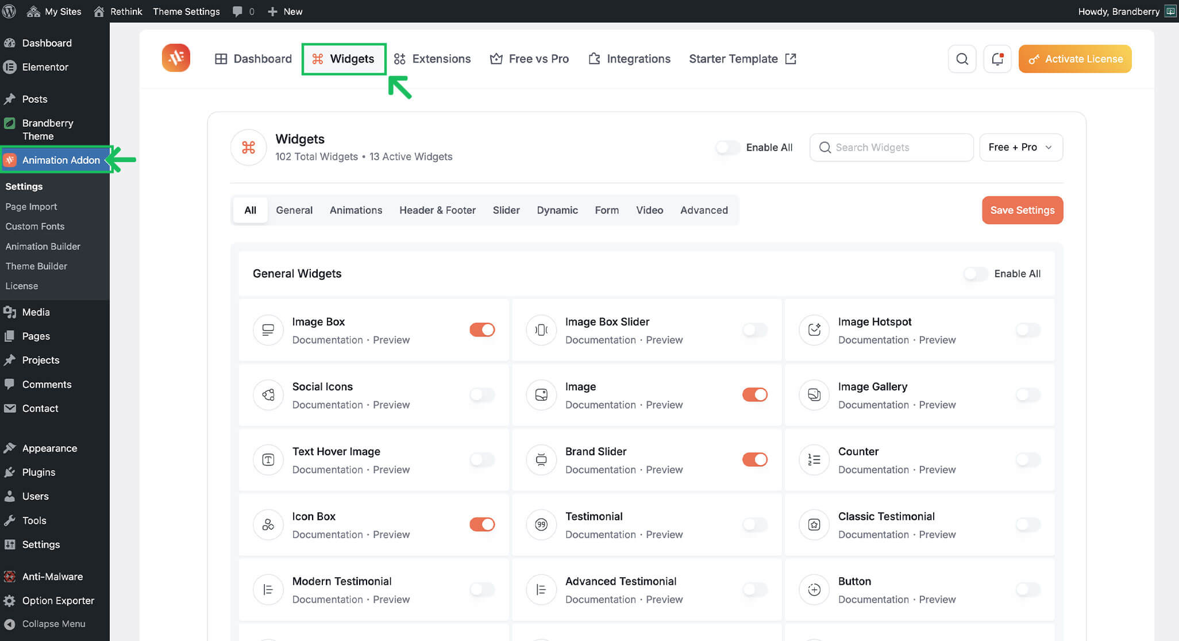The height and width of the screenshot is (641, 1179).
Task: Open Documentation link for Image Gallery
Action: 873,405
